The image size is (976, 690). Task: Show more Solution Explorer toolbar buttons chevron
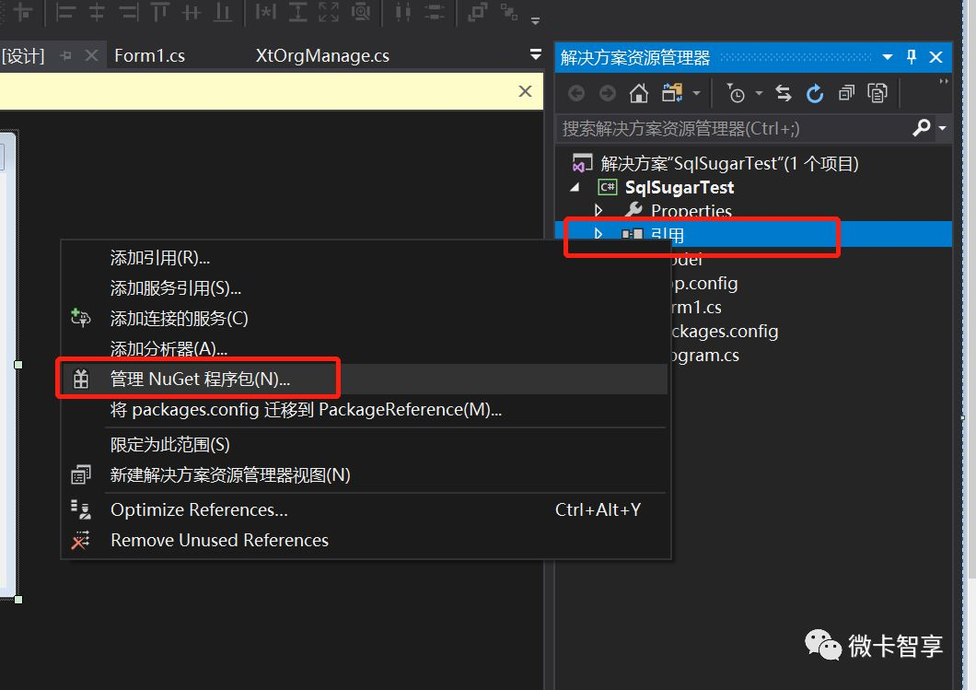[x=944, y=82]
